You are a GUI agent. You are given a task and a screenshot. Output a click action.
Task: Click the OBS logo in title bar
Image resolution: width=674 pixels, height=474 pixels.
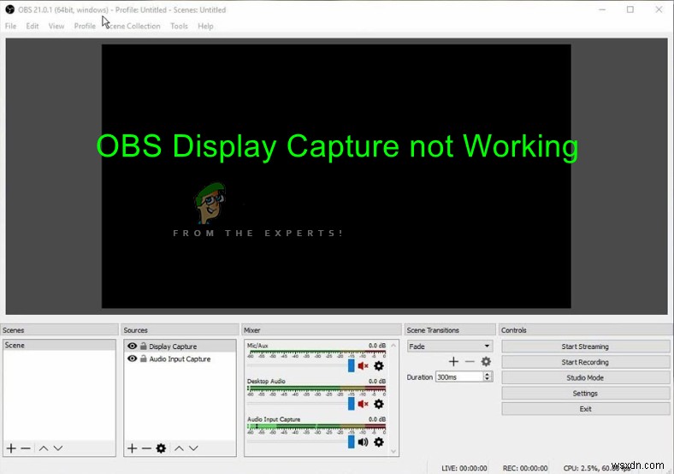point(9,9)
